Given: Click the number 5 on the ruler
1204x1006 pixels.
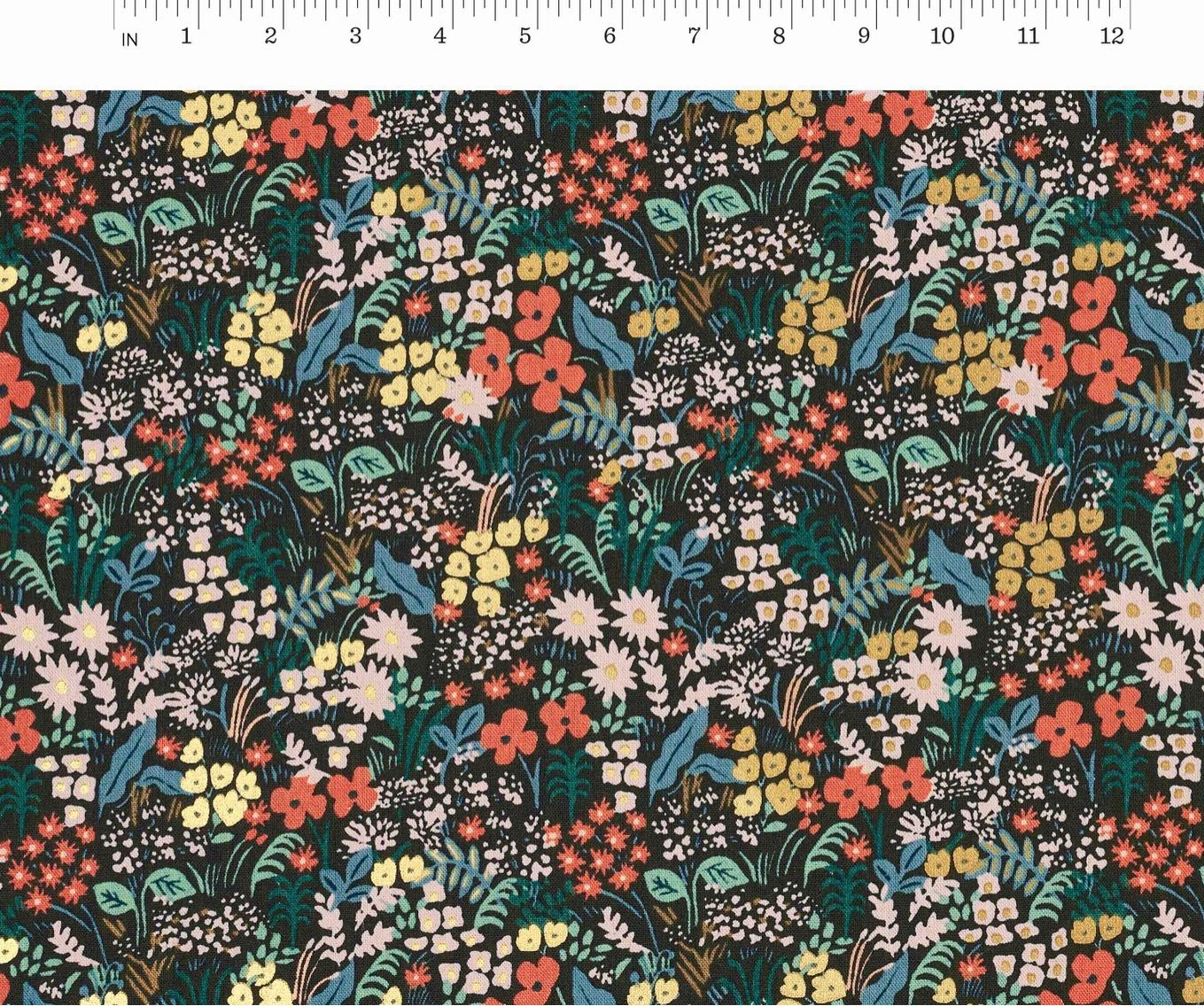Looking at the screenshot, I should coord(524,36).
